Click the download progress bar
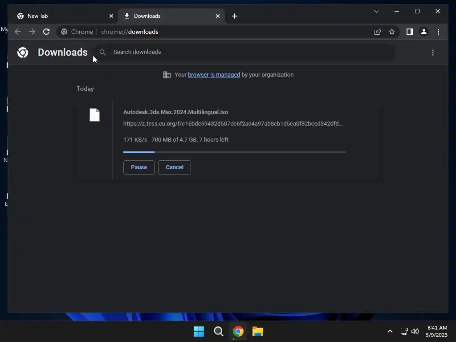 [234, 152]
